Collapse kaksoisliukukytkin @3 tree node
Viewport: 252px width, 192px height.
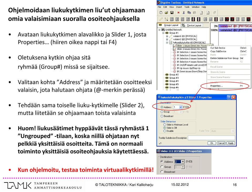[x=167, y=43]
